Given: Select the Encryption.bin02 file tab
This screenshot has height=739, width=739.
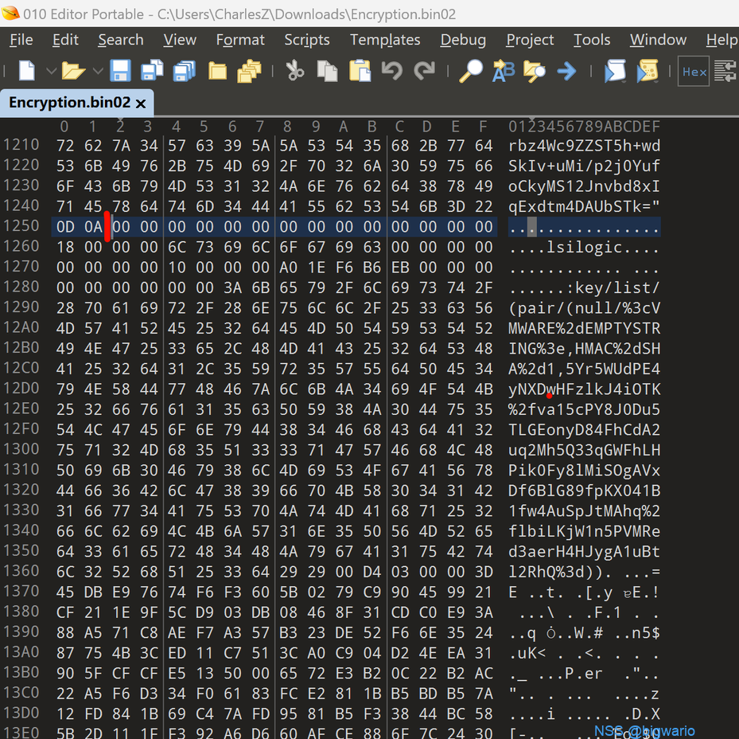Looking at the screenshot, I should click(x=69, y=103).
